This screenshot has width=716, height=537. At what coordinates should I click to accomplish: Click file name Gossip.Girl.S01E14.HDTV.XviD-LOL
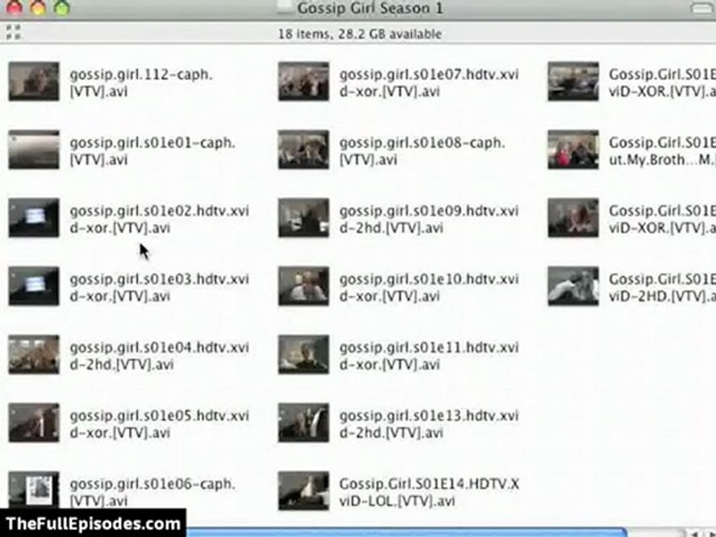pyautogui.click(x=429, y=492)
